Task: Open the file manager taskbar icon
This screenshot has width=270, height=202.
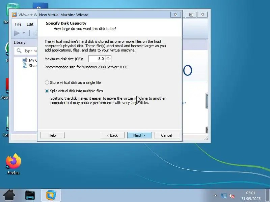Action: (30, 195)
